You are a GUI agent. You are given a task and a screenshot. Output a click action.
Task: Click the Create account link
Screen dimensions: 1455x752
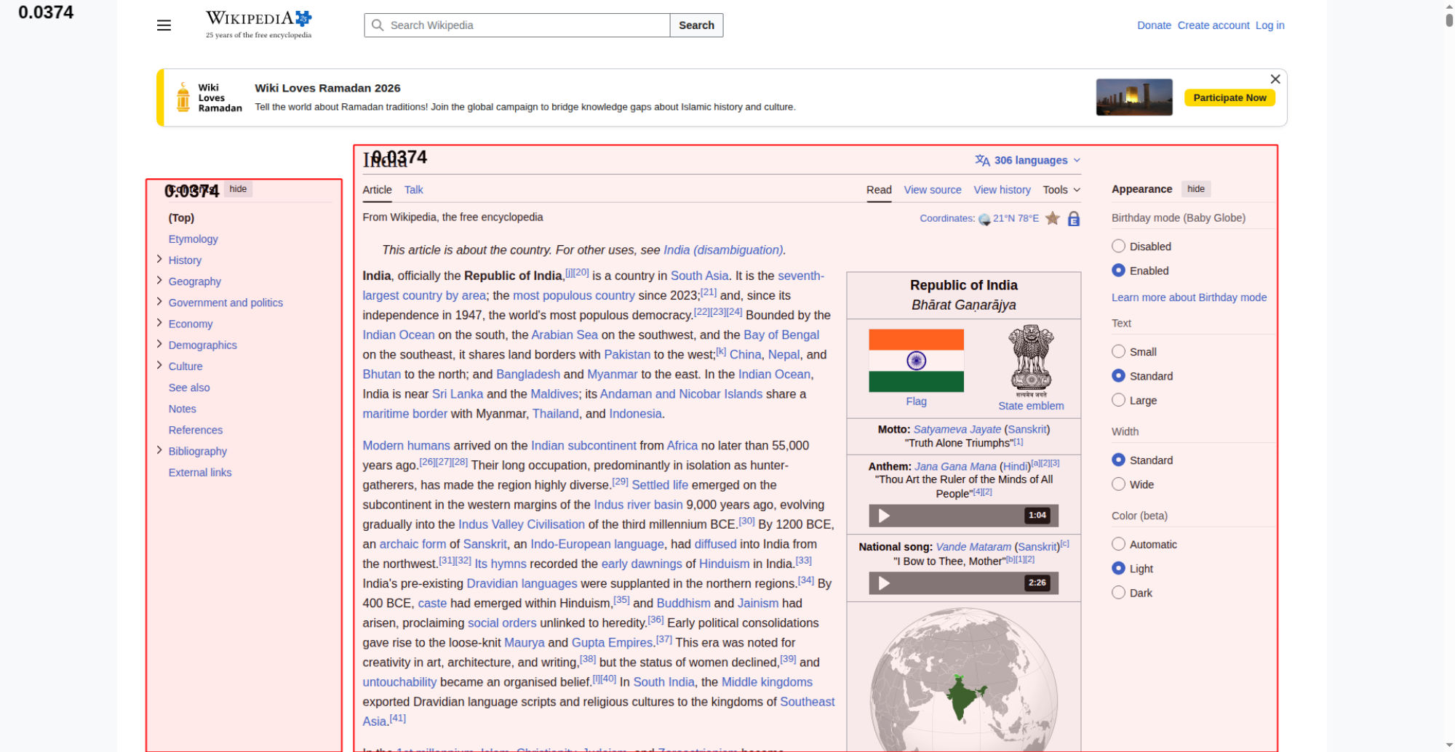[1213, 25]
